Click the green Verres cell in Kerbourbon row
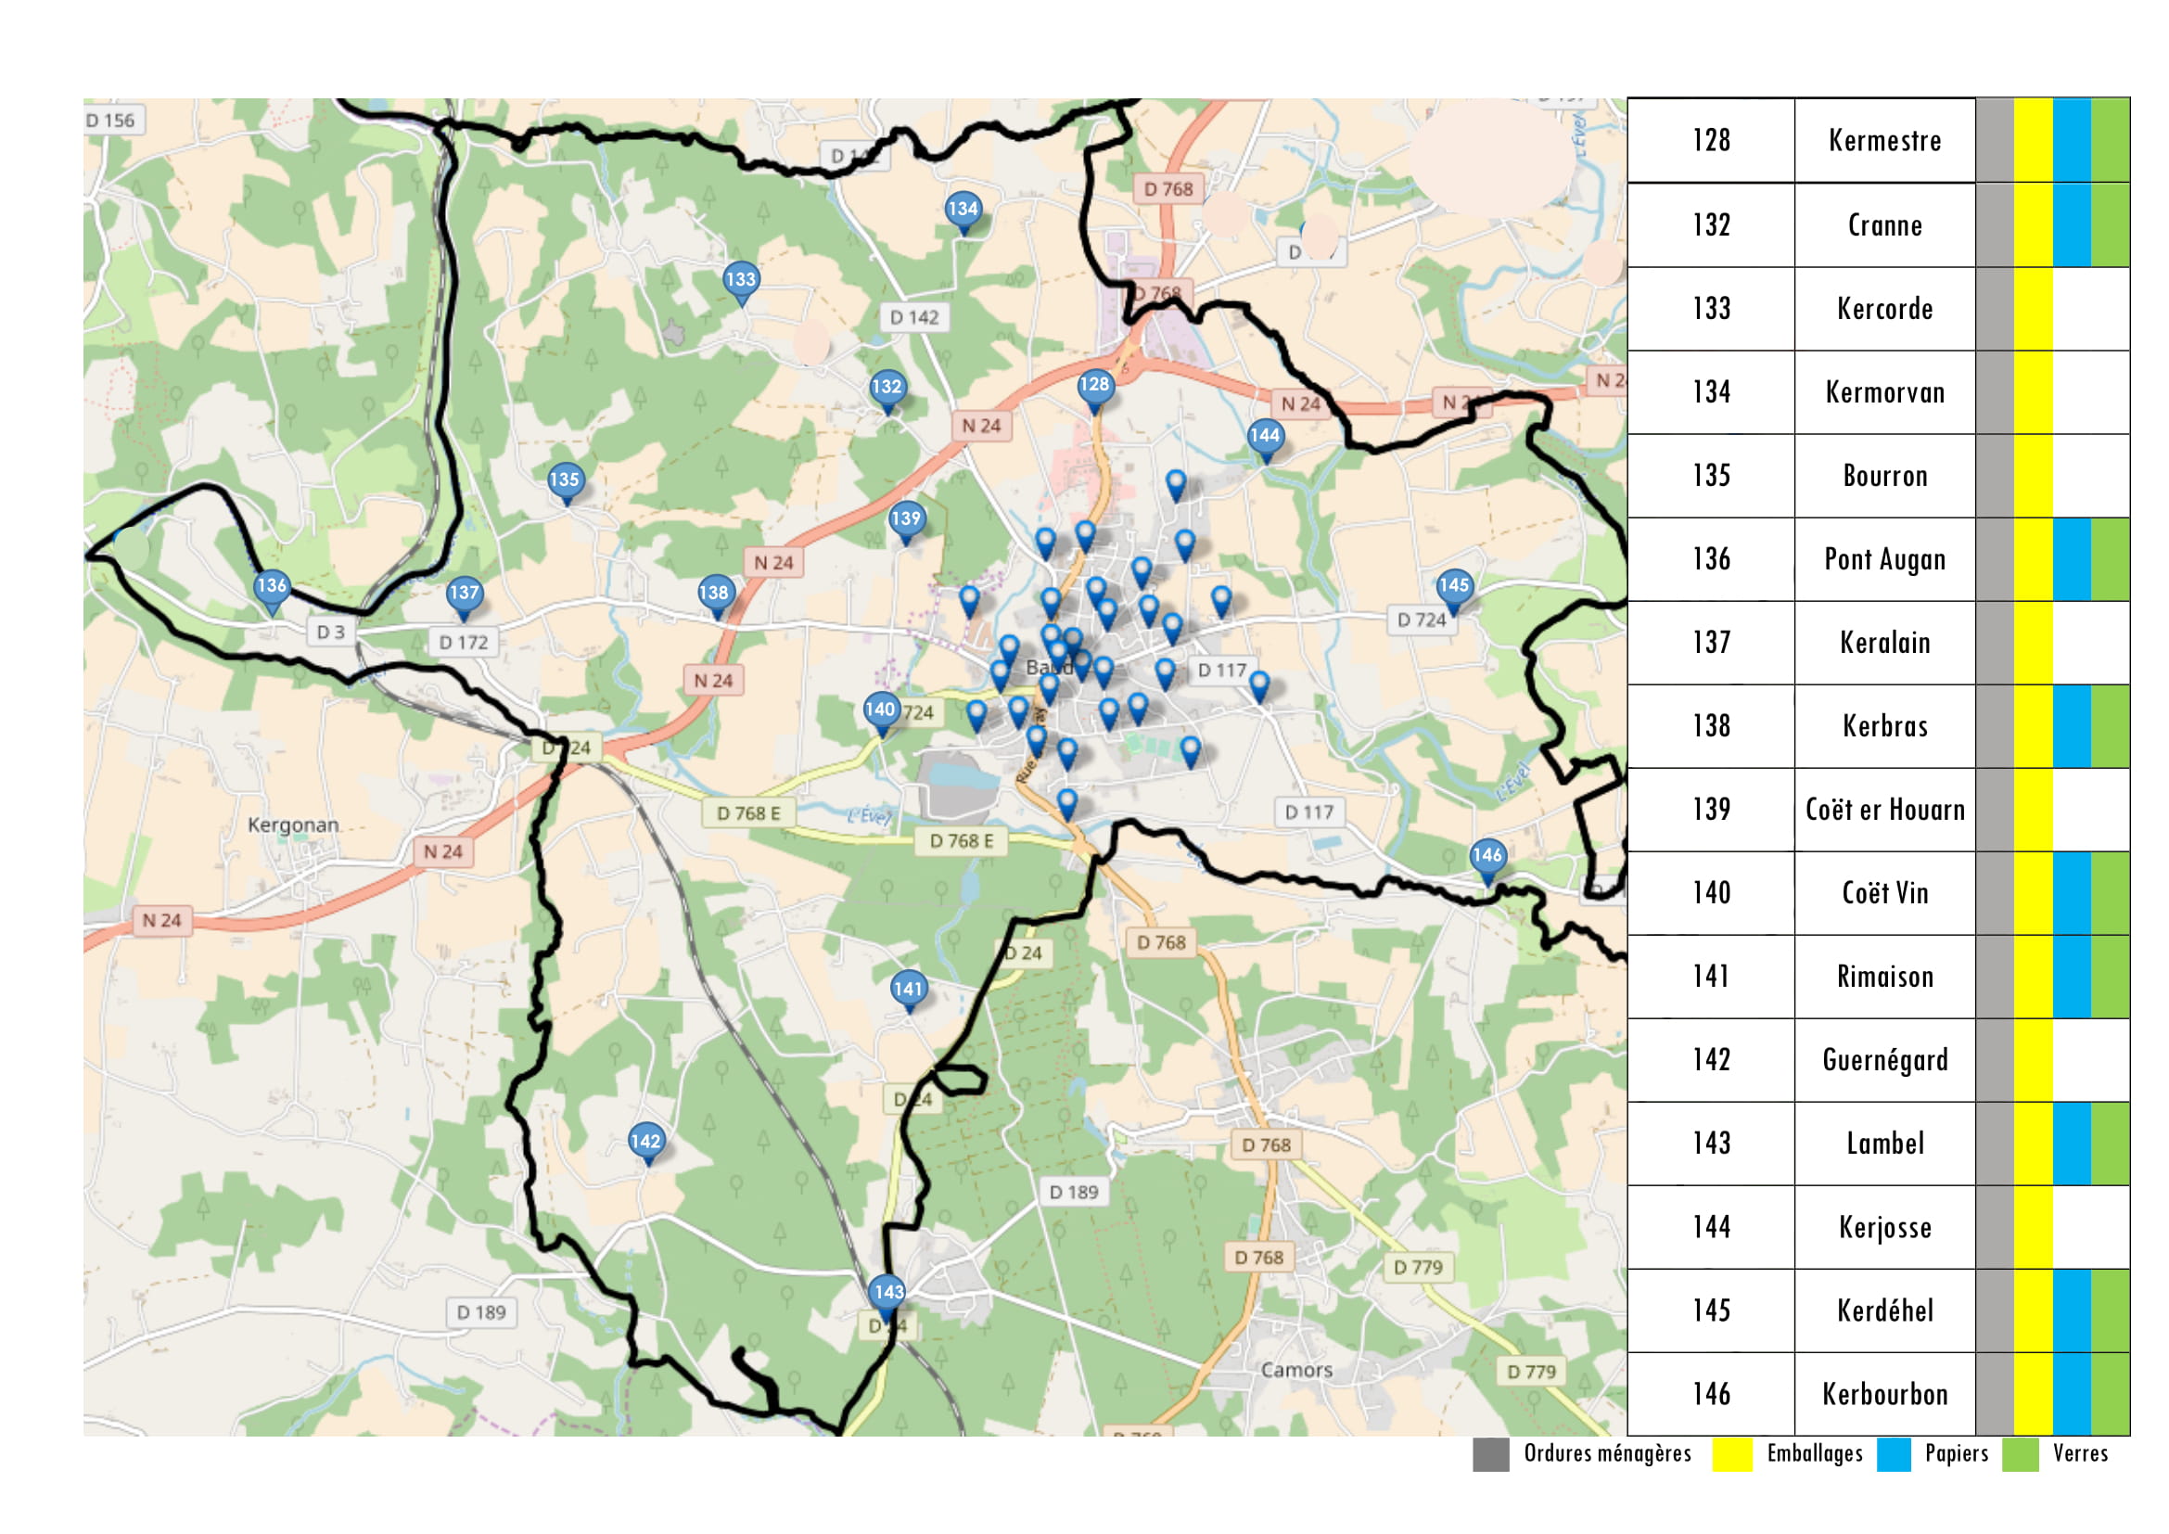The width and height of the screenshot is (2169, 1534). click(x=2111, y=1395)
